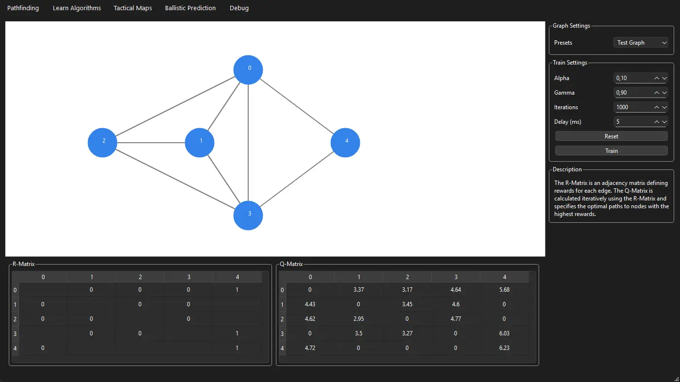Click graph node 1 in the center
This screenshot has width=680, height=382.
point(200,143)
